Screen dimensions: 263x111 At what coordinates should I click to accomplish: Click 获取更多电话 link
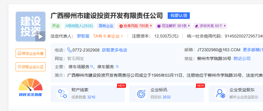115,50
